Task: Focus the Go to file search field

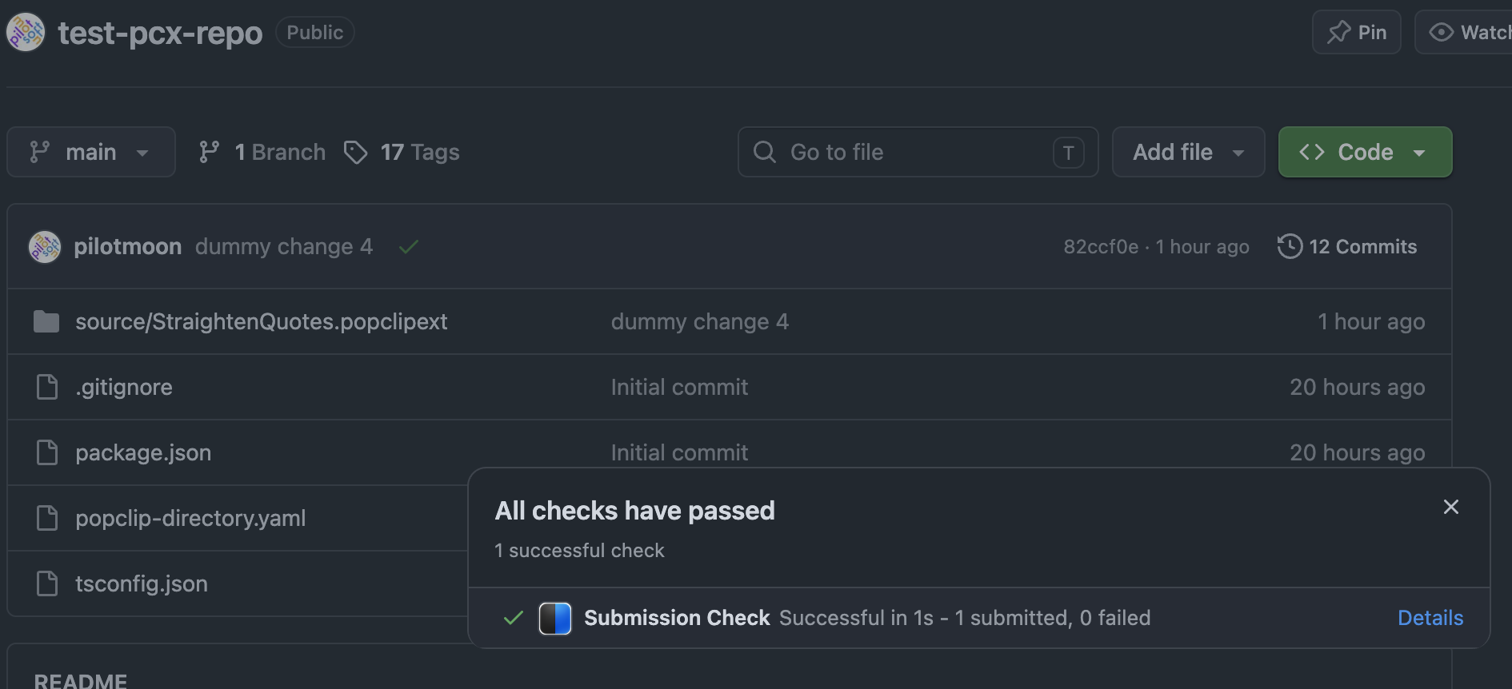Action: (x=918, y=152)
